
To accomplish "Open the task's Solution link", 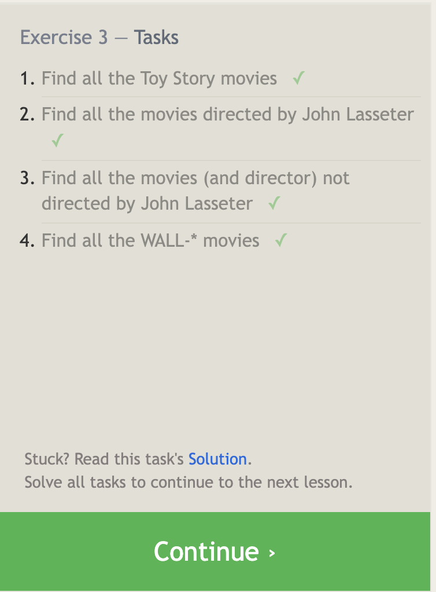I will tap(217, 459).
